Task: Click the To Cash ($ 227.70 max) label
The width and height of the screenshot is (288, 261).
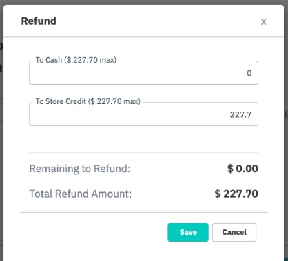Action: [x=76, y=60]
